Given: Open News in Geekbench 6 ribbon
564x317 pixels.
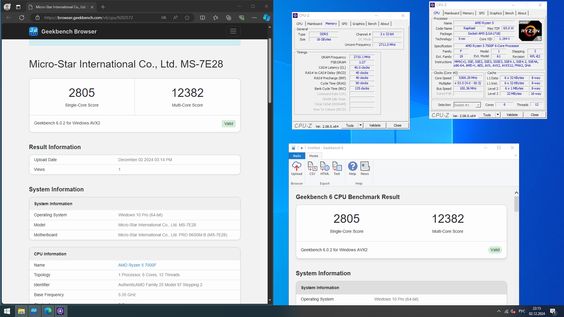Looking at the screenshot, I should click(x=365, y=168).
